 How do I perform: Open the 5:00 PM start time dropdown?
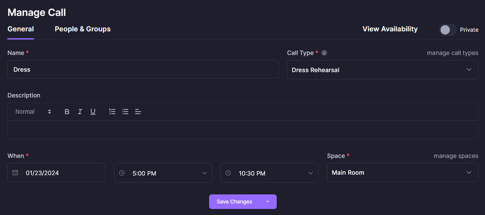point(163,173)
